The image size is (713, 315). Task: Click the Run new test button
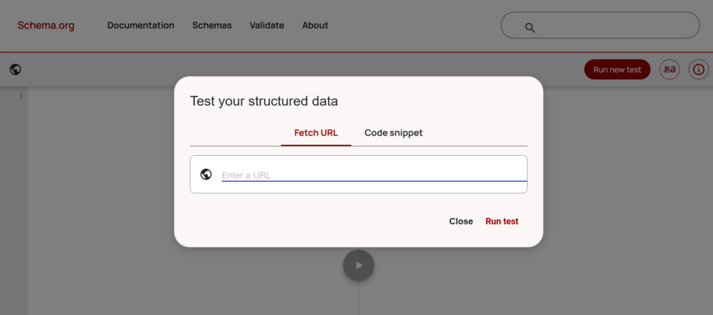[x=617, y=70]
